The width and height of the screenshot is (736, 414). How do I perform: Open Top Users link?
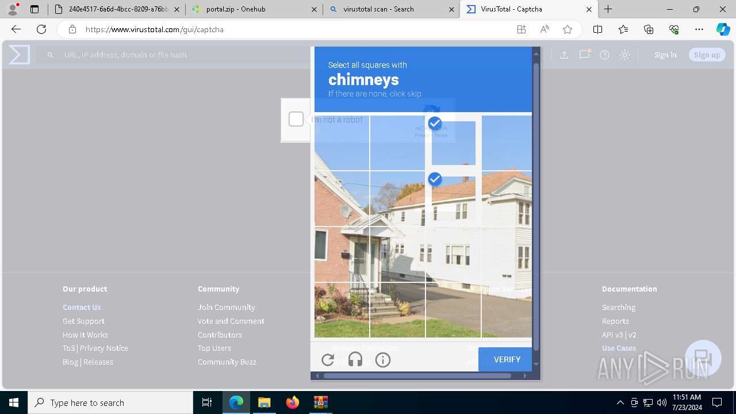[x=214, y=348]
